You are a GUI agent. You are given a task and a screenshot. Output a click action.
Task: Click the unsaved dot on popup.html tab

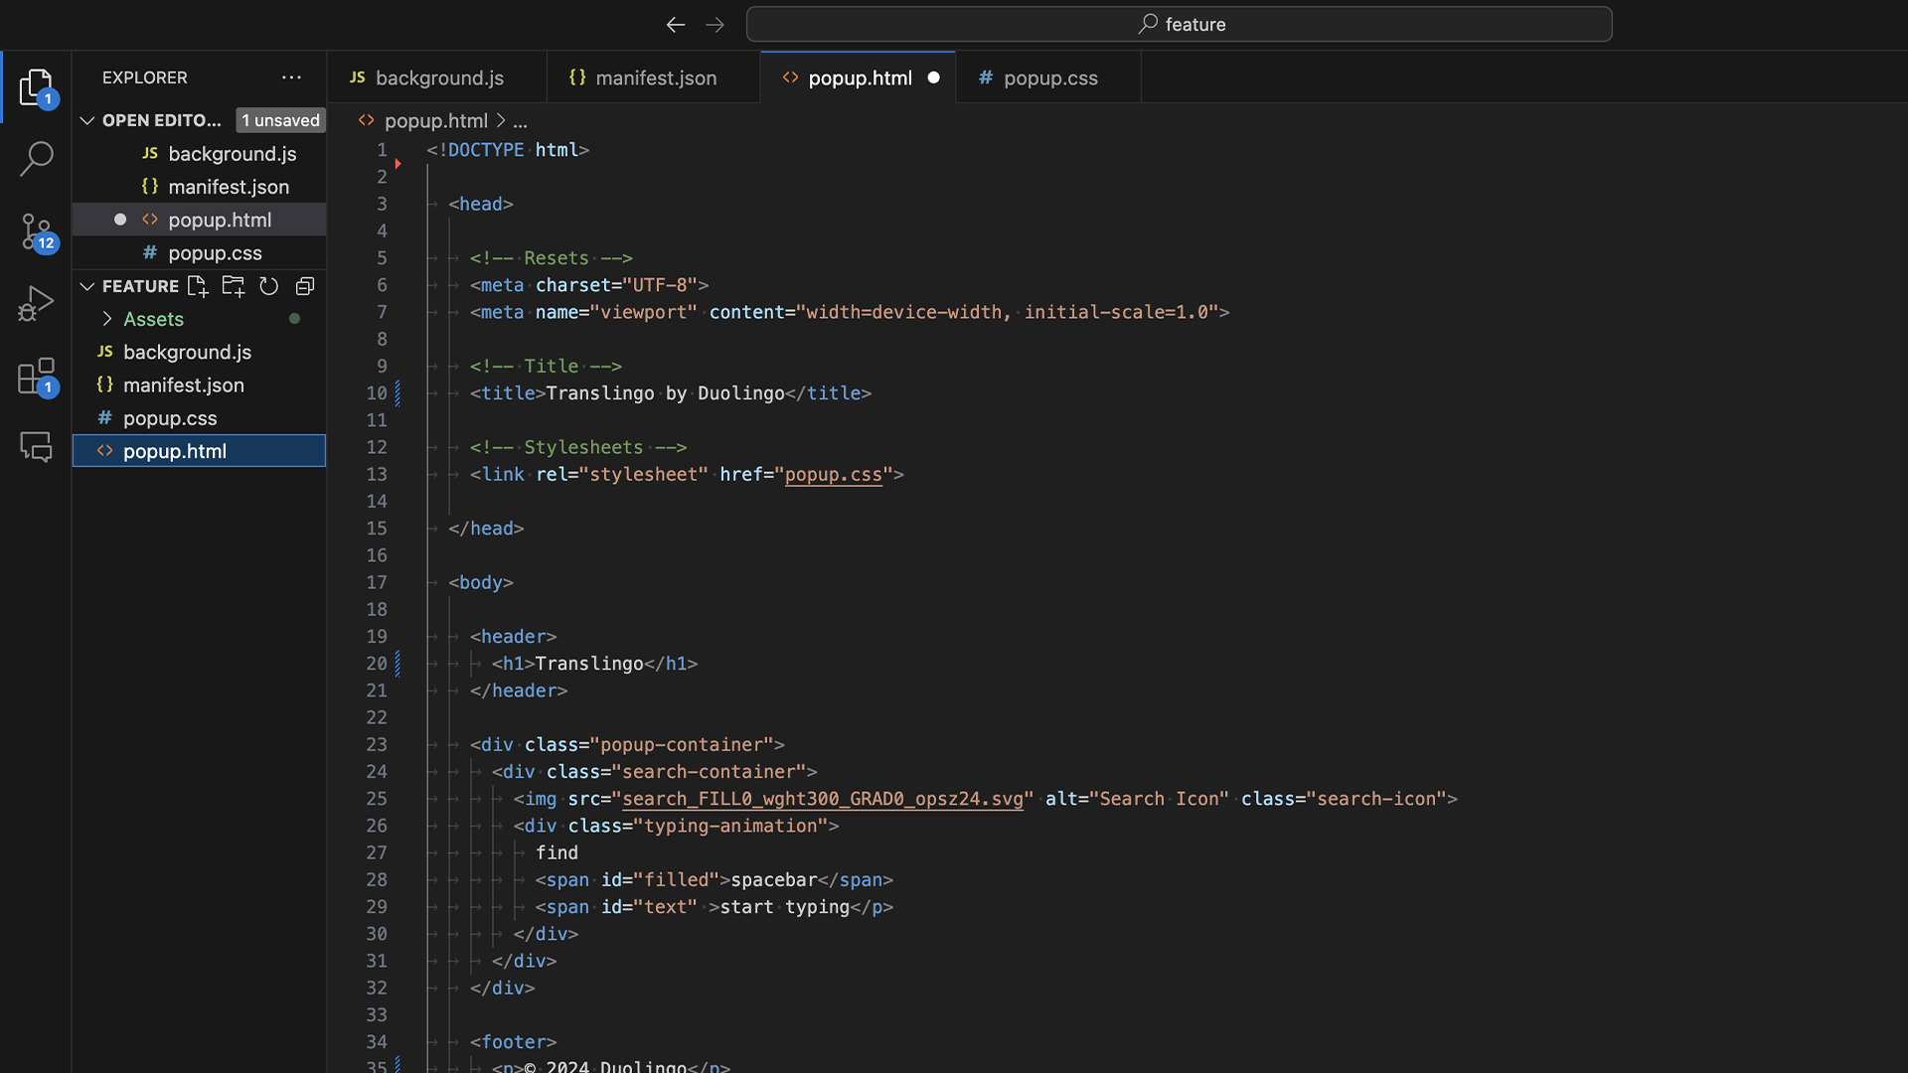pyautogui.click(x=933, y=77)
